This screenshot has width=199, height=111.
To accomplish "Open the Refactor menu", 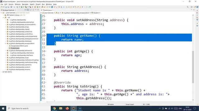I will point(18,4).
